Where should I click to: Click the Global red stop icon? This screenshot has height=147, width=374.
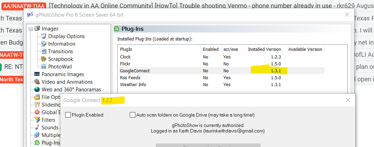[x=37, y=112]
